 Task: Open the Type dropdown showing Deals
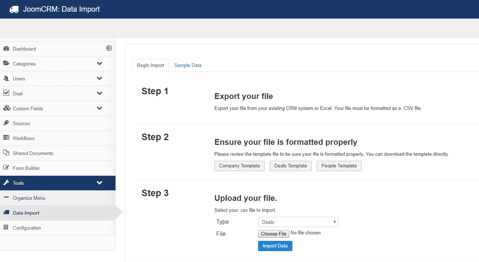[x=297, y=222]
